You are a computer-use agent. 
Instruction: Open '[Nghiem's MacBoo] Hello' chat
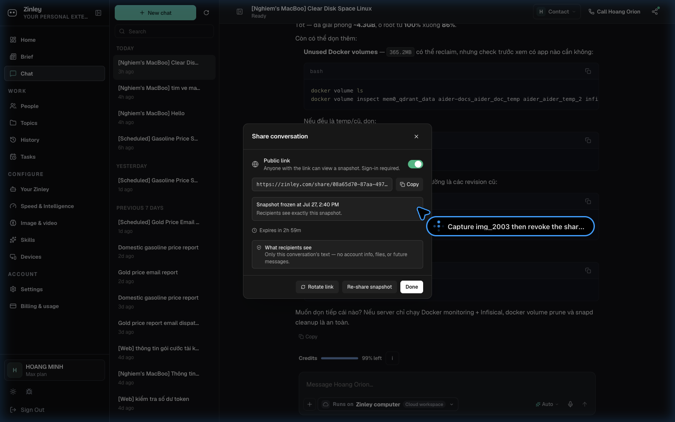[x=164, y=117]
